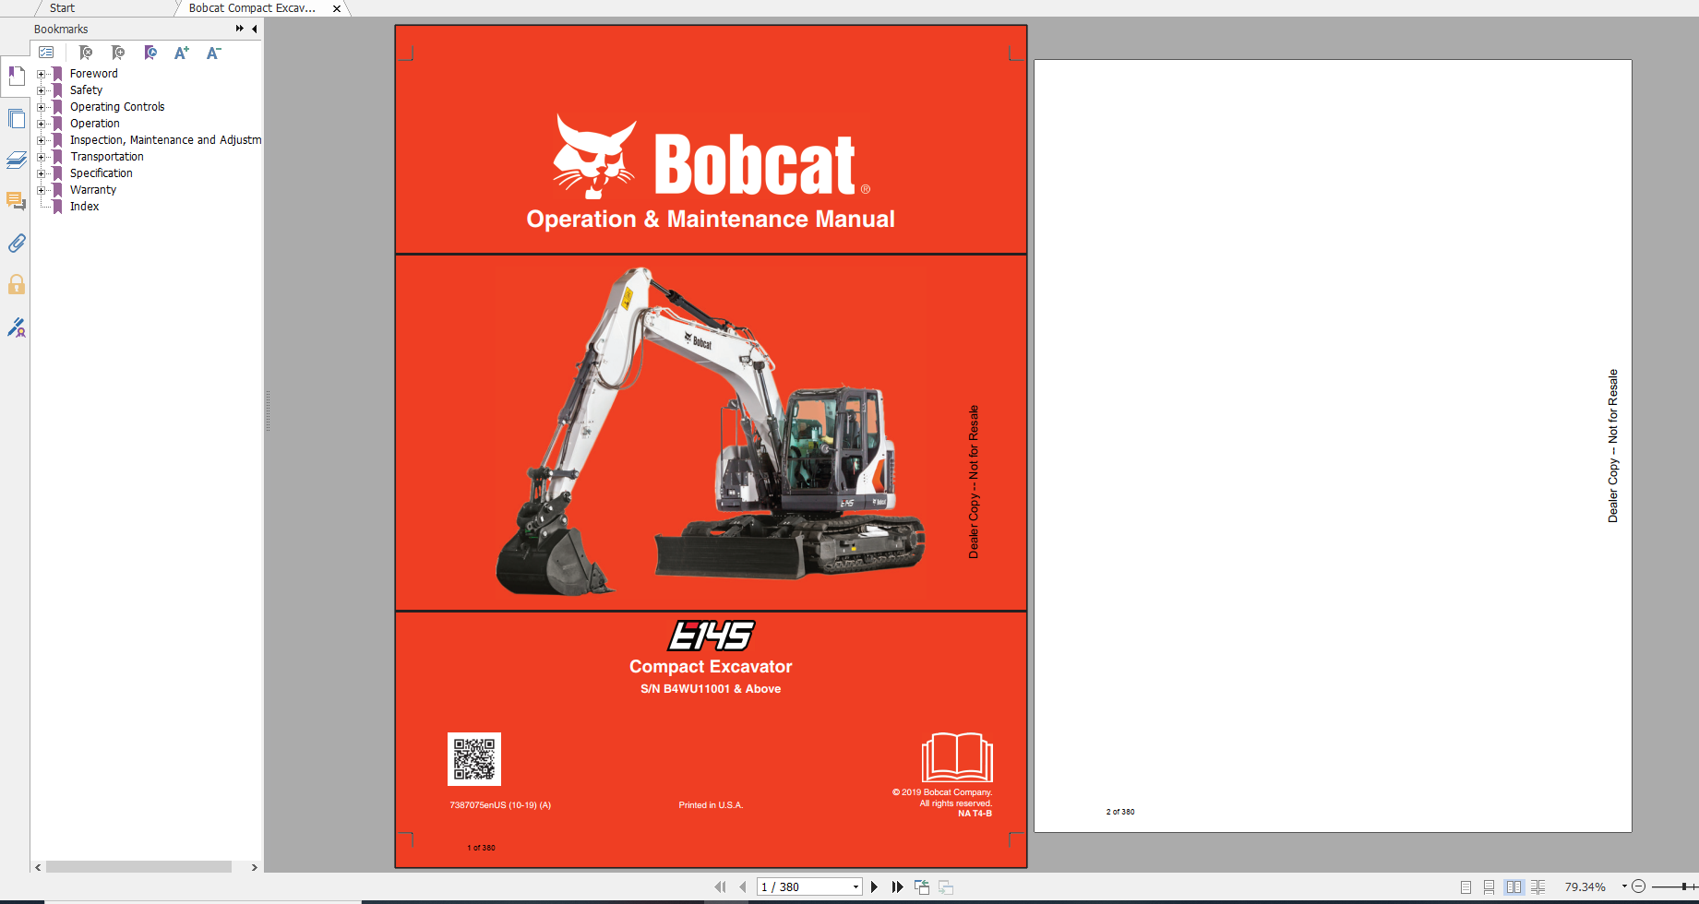Open the zoom percentage dropdown arrow
The image size is (1699, 904).
point(1623,886)
